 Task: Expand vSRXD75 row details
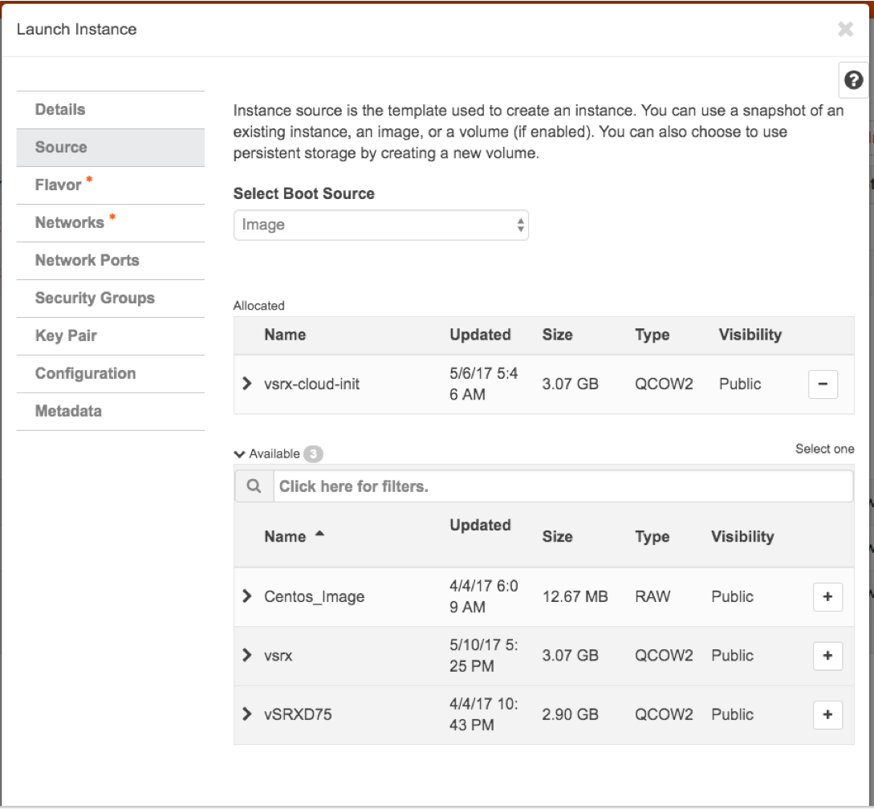click(x=247, y=713)
